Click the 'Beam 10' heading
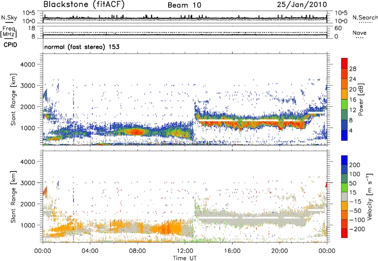Screen dimensions: 378x261 [185, 5]
